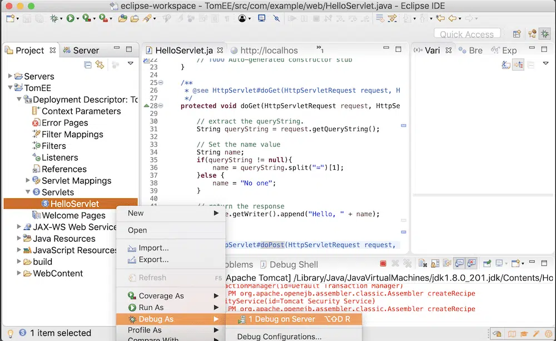Toggle Show Console on standard output change
Screen dimensions: 556x341
[459, 264]
